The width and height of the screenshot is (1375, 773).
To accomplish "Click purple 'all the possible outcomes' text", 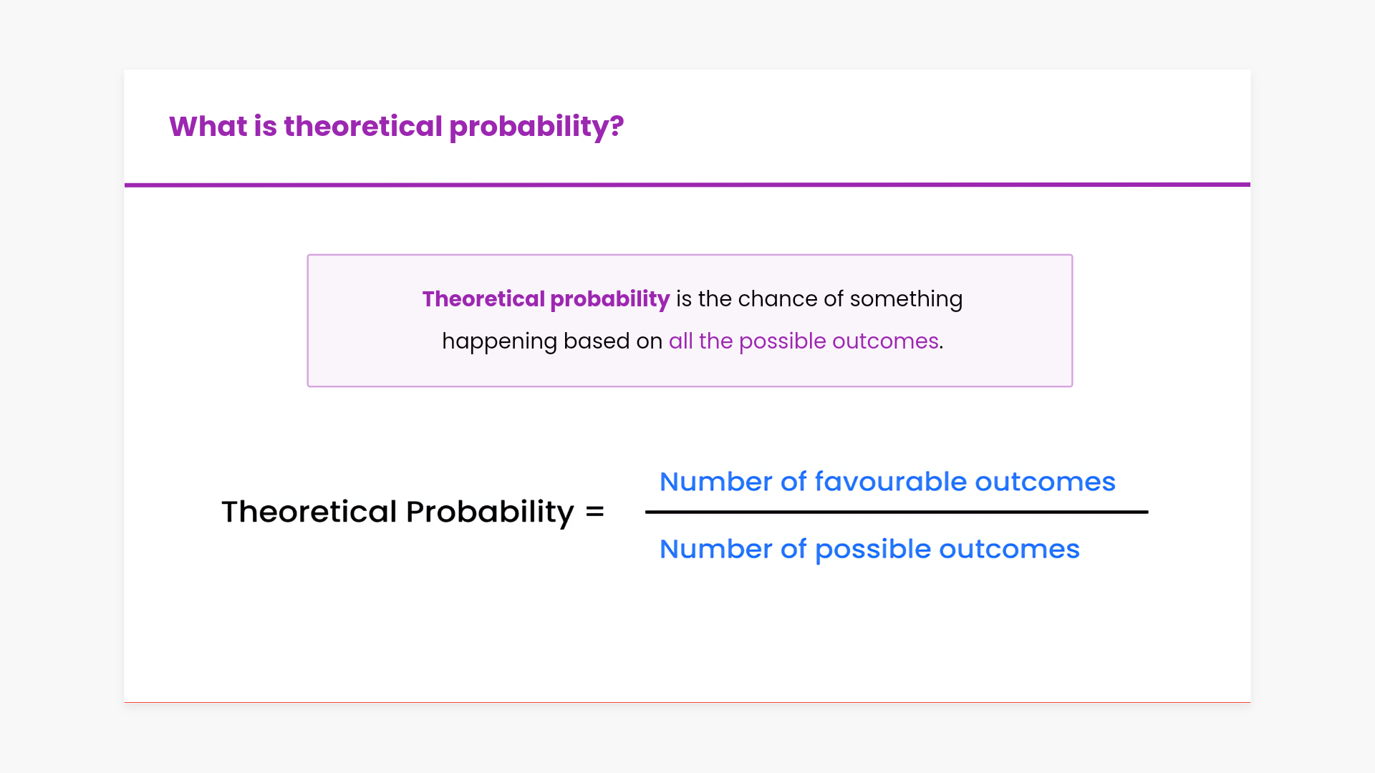I will [804, 341].
